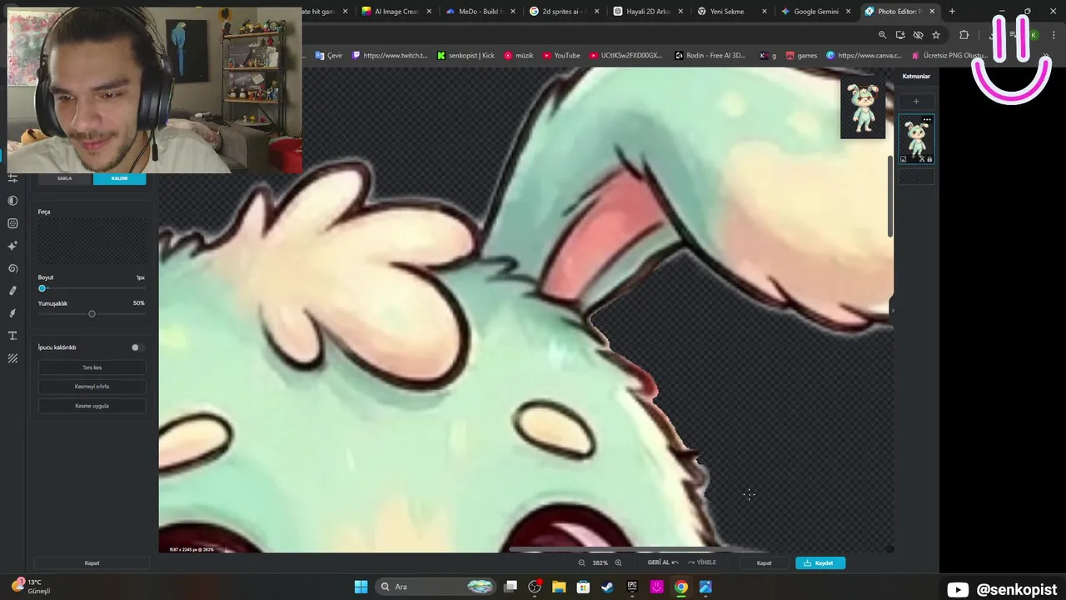The width and height of the screenshot is (1066, 600).
Task: Select the liquify spiral tool
Action: 12,268
